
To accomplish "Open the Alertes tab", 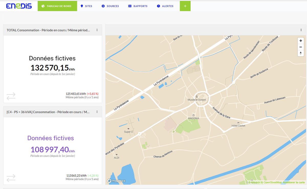I will tap(165, 6).
